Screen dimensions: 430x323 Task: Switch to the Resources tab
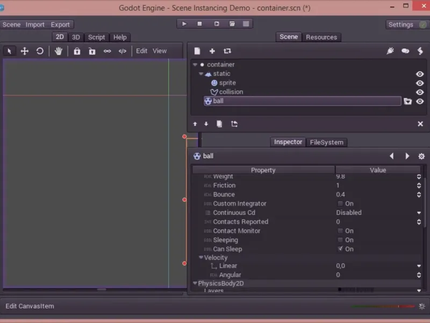[321, 37]
